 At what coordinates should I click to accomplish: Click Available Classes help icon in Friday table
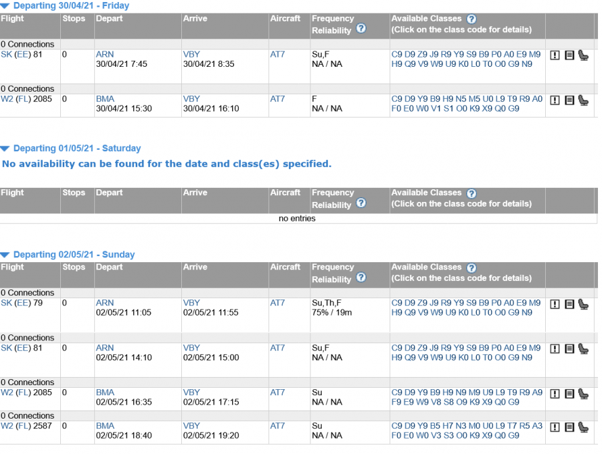[x=472, y=19]
